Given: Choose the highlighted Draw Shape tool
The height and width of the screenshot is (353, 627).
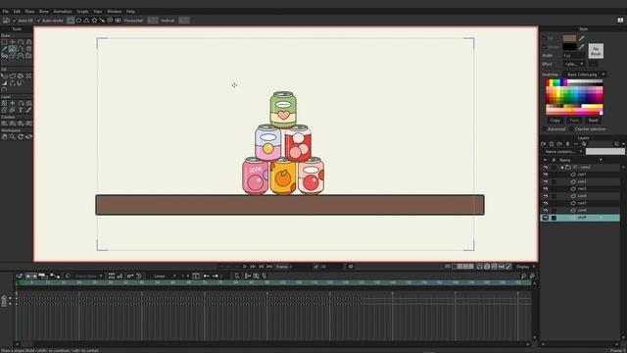Looking at the screenshot, I should [x=13, y=49].
